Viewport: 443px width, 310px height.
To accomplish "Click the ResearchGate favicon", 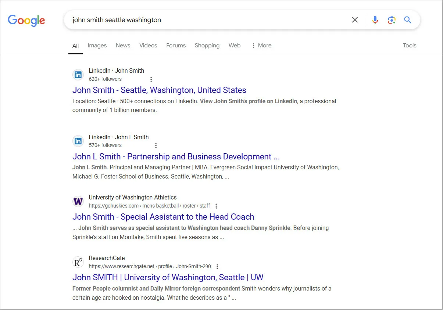I will [78, 262].
